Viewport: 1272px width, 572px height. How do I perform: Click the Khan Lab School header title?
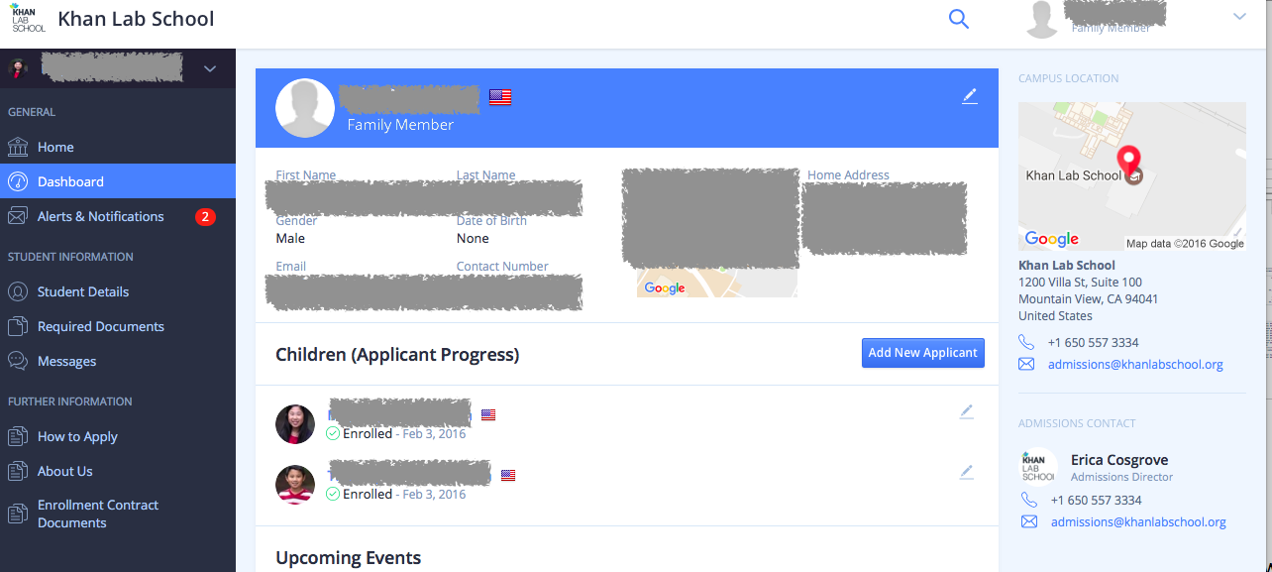(136, 19)
